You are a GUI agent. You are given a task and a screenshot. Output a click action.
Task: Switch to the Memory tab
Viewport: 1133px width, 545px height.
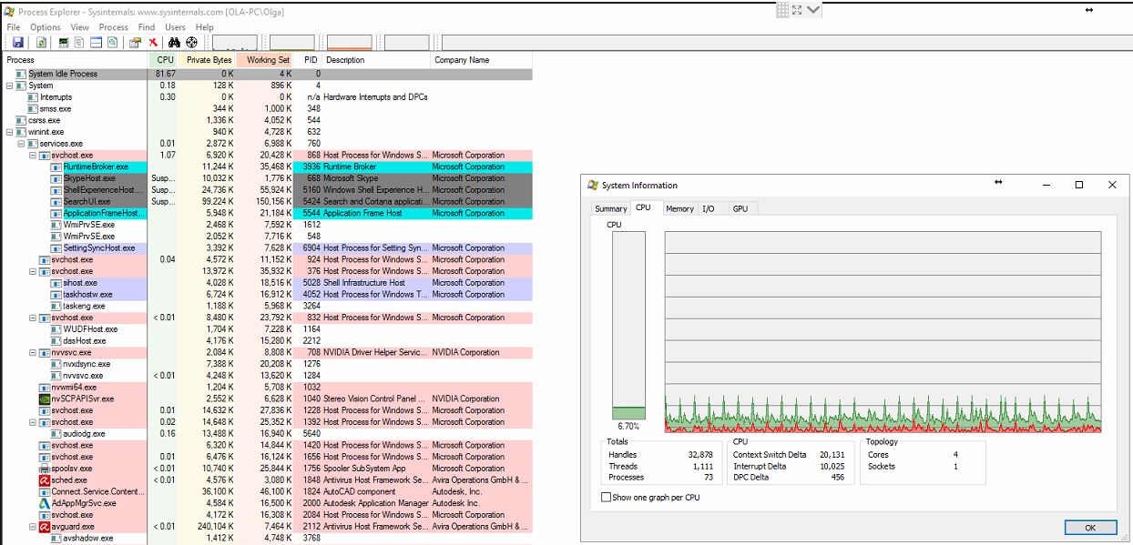(679, 208)
